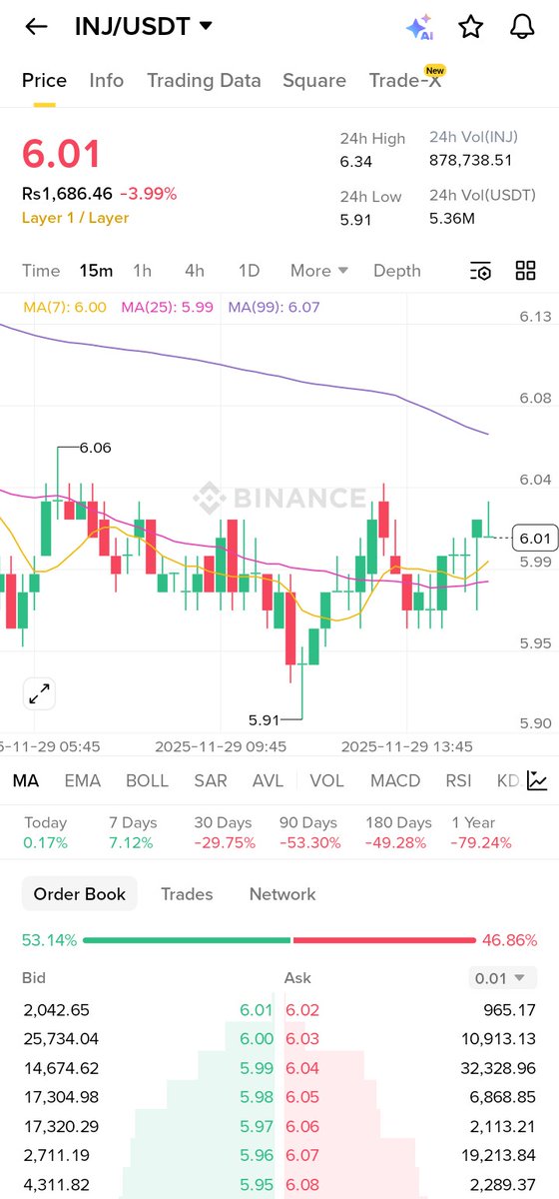Toggle the EMA indicator
The height and width of the screenshot is (1199, 559).
(x=83, y=780)
